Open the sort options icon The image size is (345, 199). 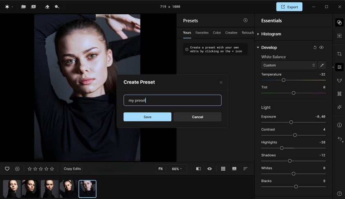[x=245, y=169]
